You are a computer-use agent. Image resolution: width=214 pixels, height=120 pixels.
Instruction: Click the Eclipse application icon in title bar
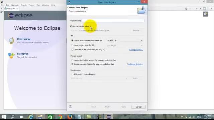pyautogui.click(x=2, y=2)
